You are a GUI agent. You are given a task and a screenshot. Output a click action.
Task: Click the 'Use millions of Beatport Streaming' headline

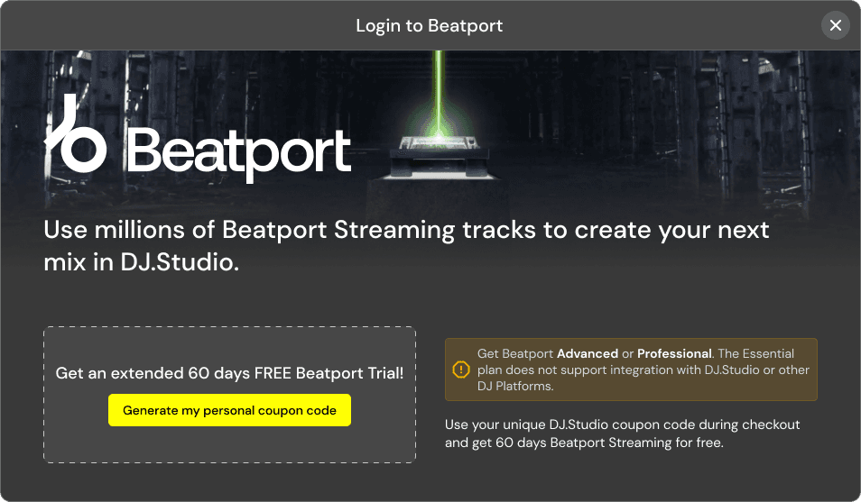[406, 230]
